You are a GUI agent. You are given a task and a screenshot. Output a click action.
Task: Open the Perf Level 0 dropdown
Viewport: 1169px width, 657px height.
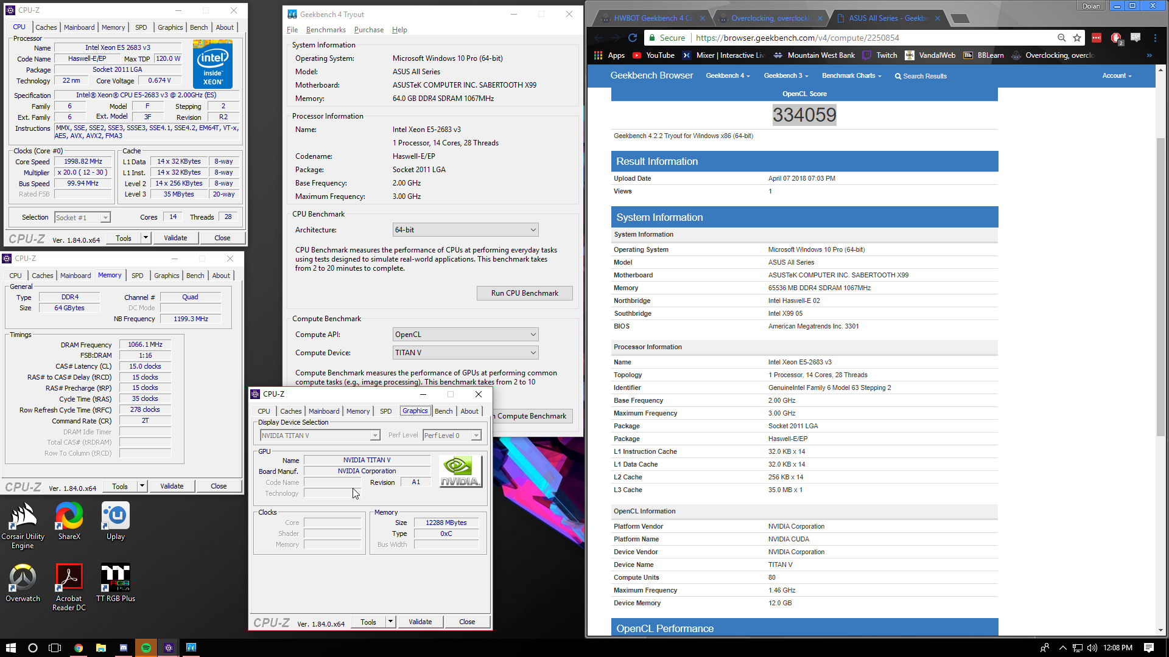[452, 436]
